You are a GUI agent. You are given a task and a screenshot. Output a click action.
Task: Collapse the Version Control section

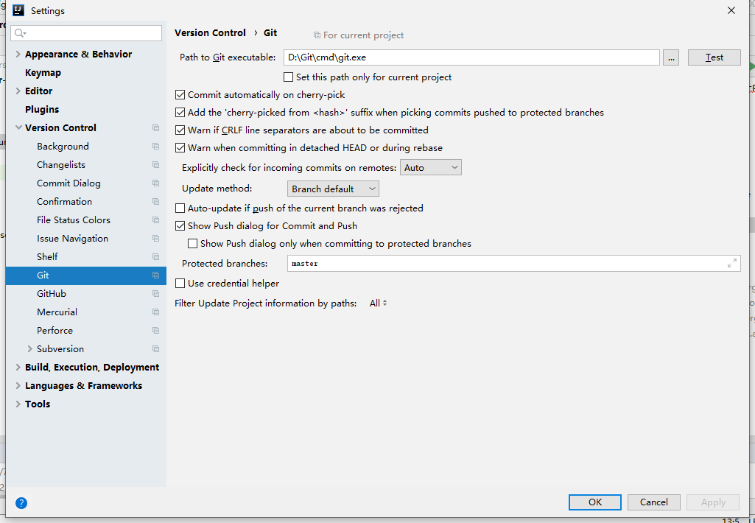[x=18, y=127]
